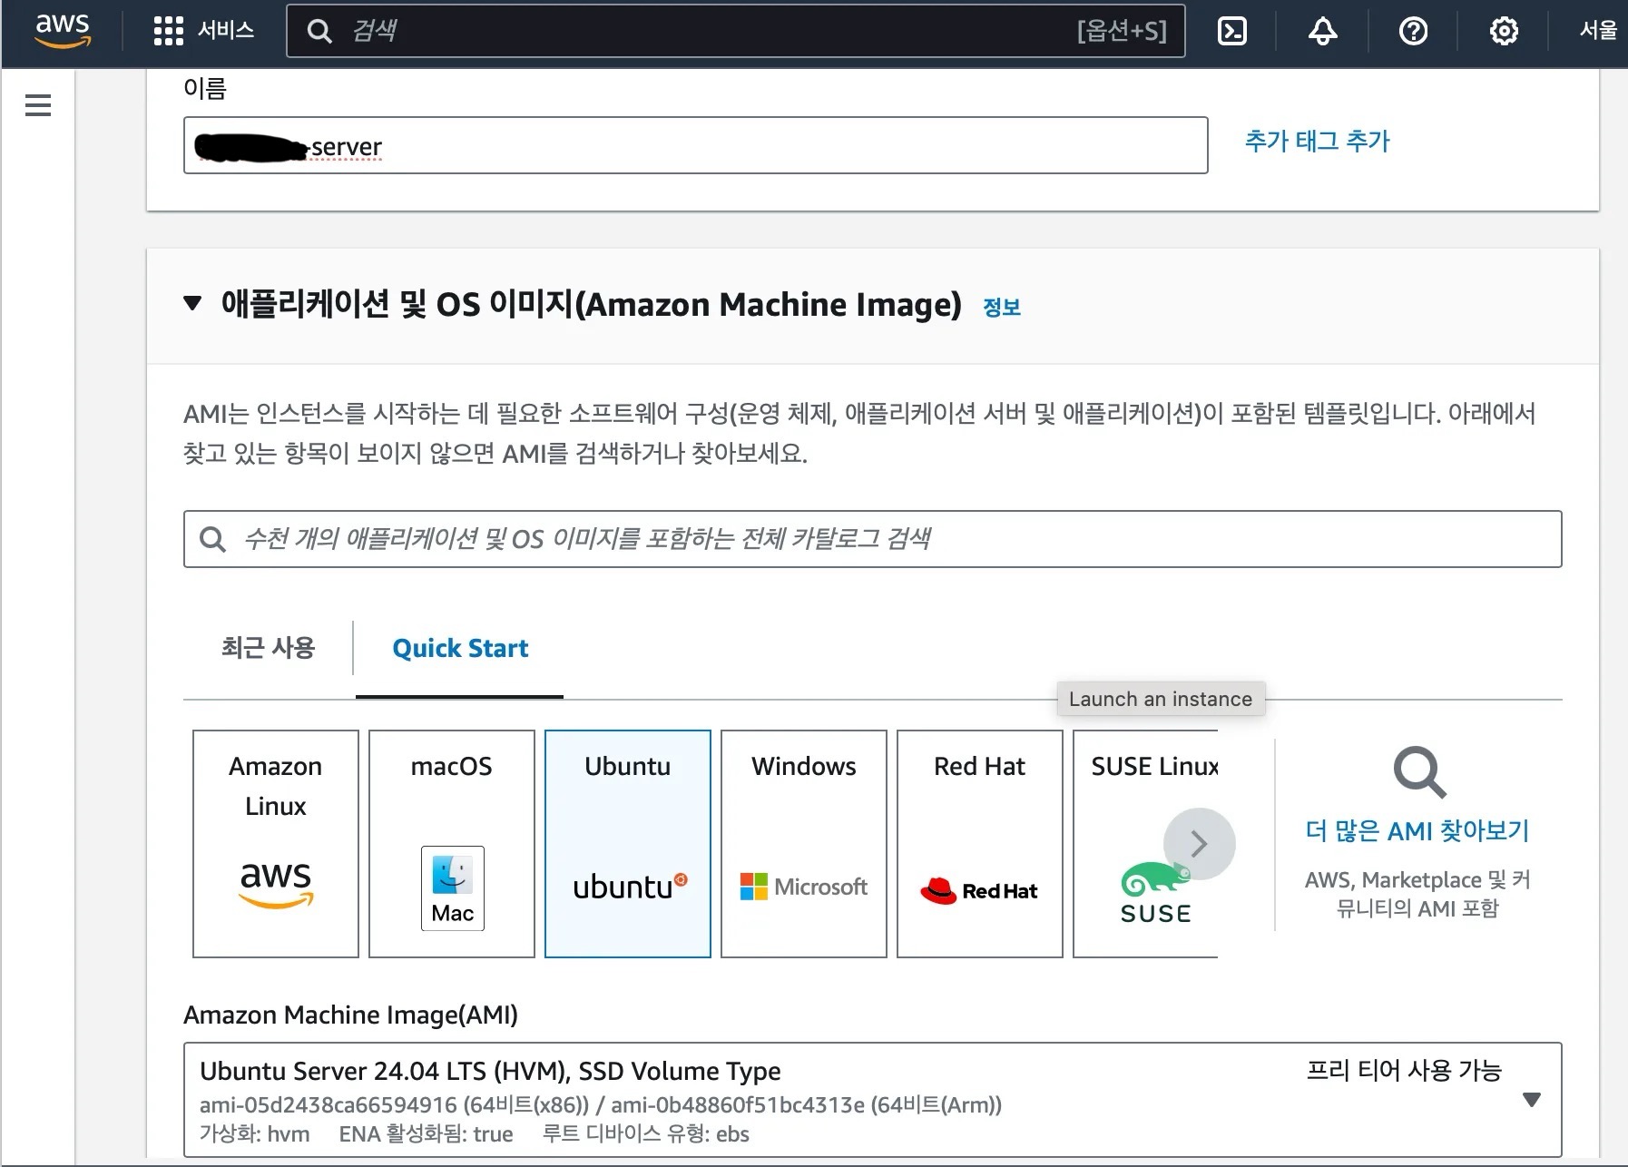Switch to the 최근 사용 tab
The width and height of the screenshot is (1628, 1167).
(268, 648)
